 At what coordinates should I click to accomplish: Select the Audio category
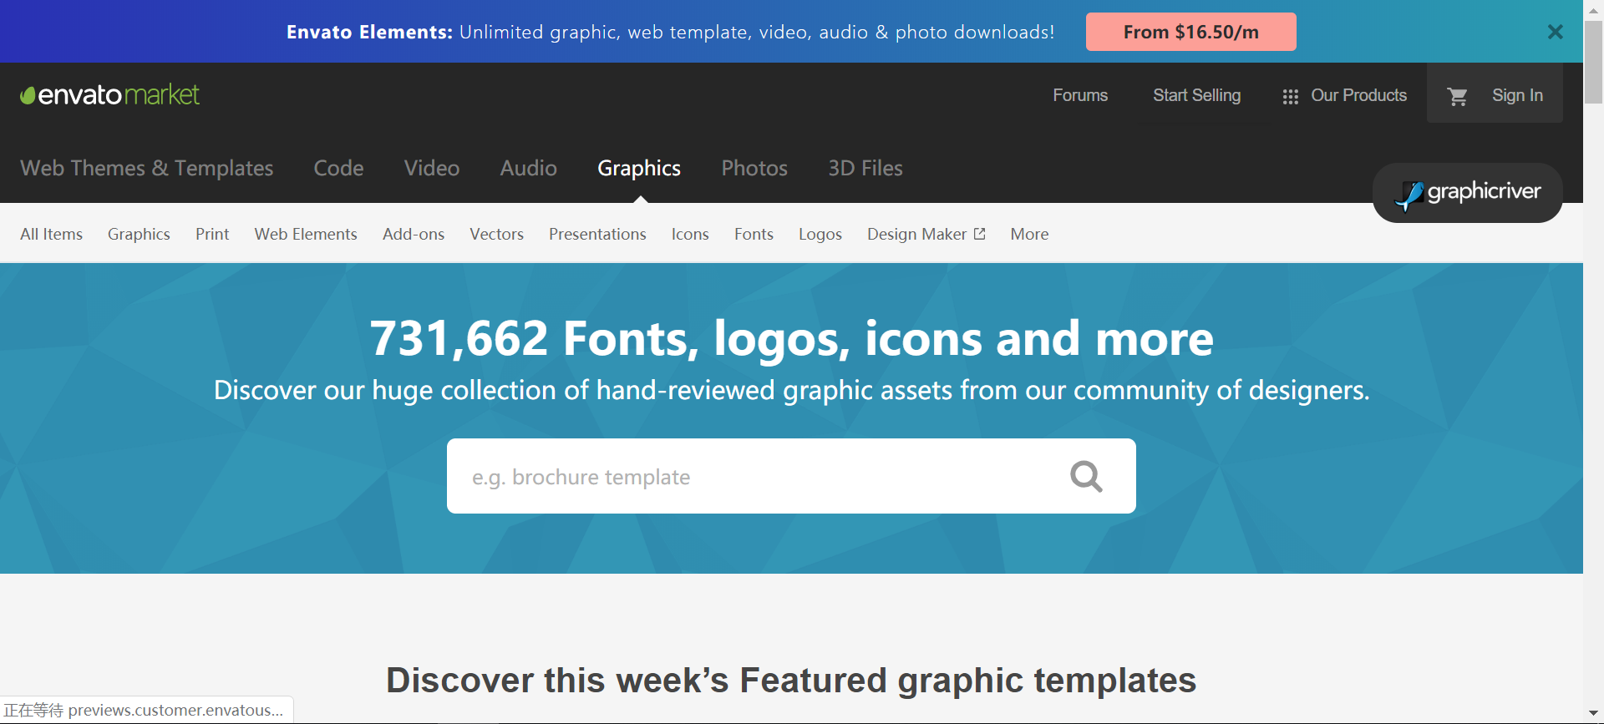click(528, 168)
